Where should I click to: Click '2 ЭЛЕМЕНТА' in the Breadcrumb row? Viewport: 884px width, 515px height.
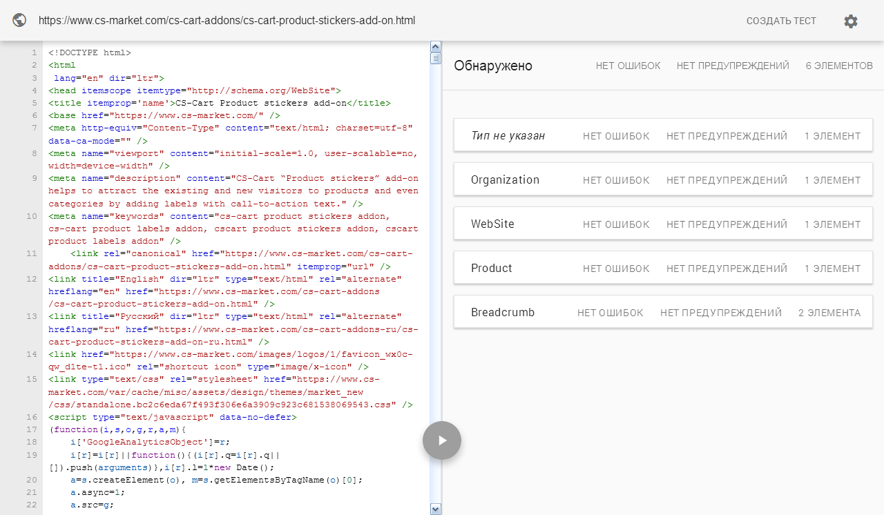coord(829,313)
